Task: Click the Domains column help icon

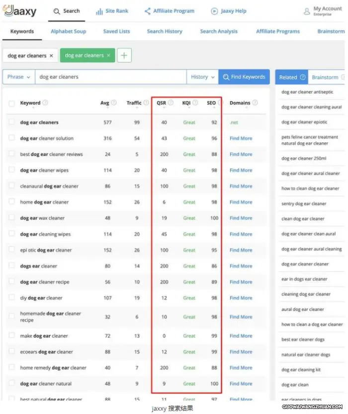Action: [x=255, y=103]
